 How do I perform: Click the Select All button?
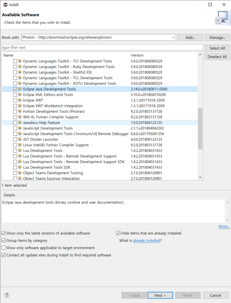tap(217, 48)
